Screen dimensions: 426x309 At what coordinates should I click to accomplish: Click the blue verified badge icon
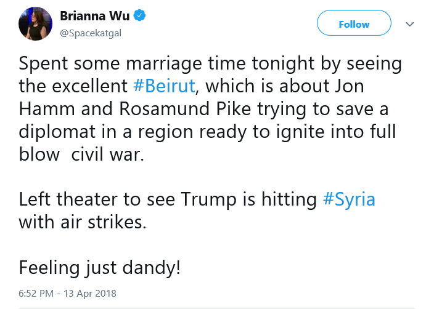point(139,16)
